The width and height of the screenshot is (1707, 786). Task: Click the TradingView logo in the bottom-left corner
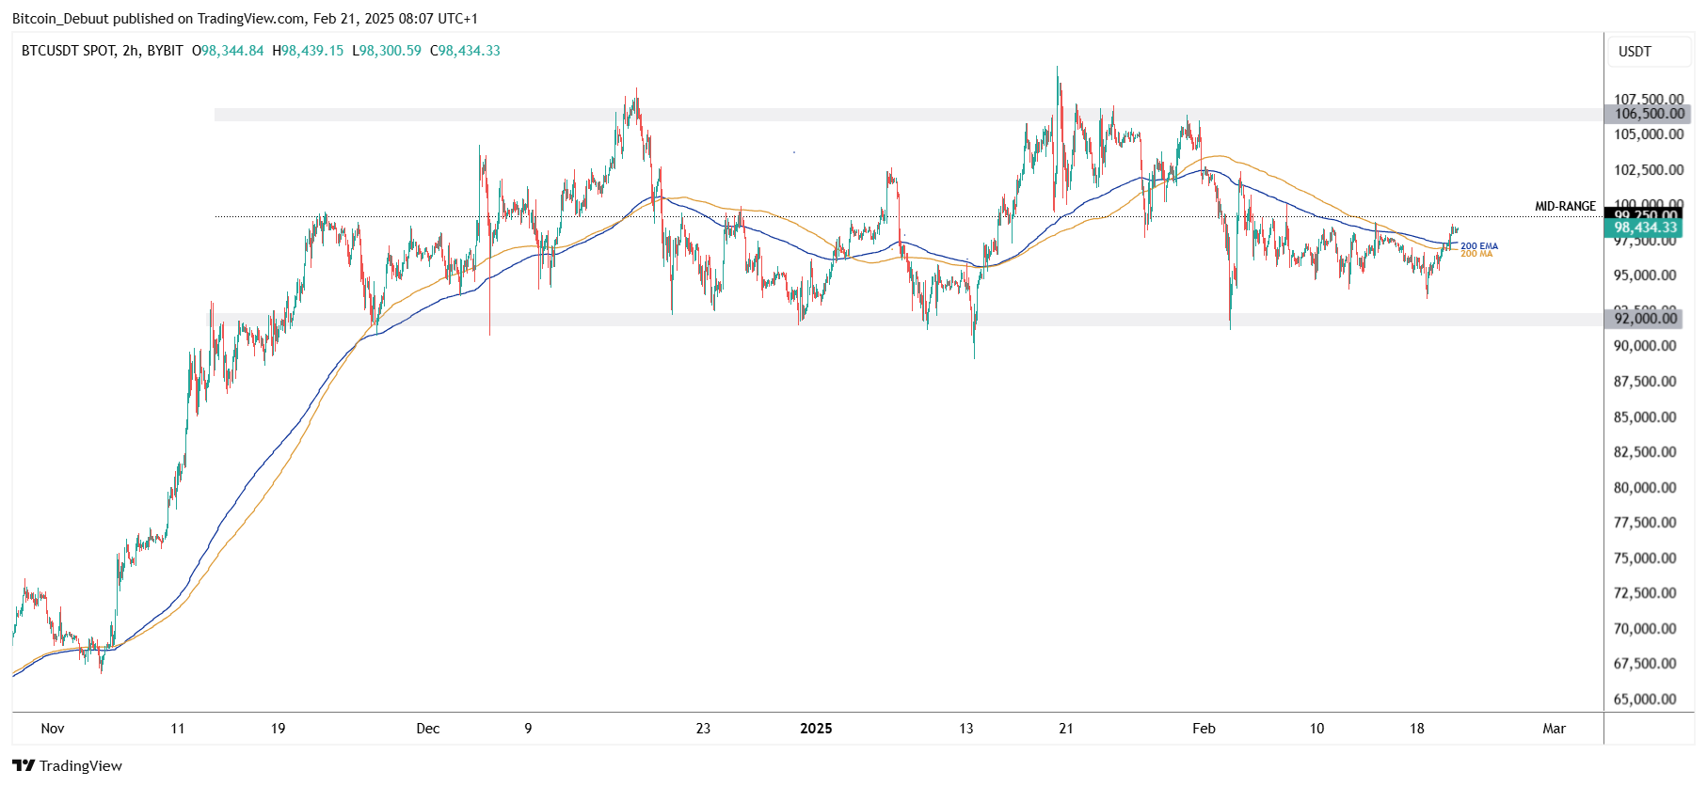67,765
